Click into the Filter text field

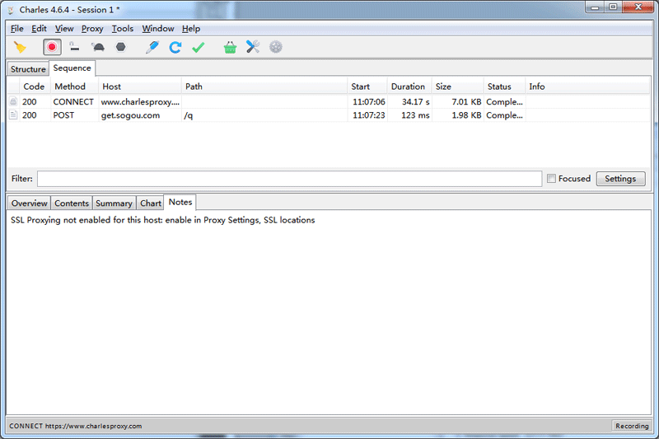click(x=288, y=179)
